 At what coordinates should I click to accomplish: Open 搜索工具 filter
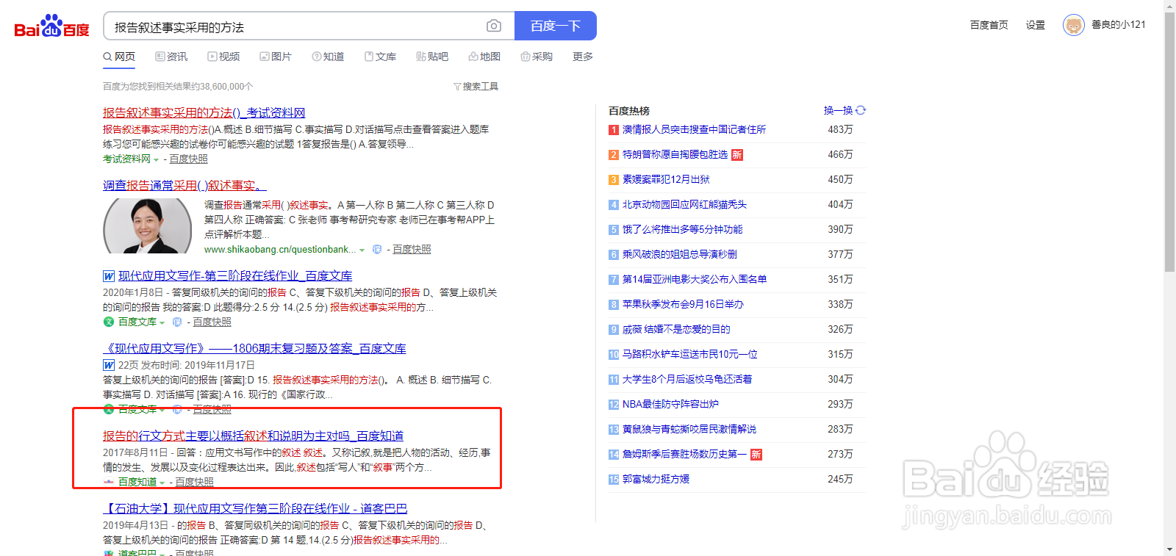coord(476,87)
